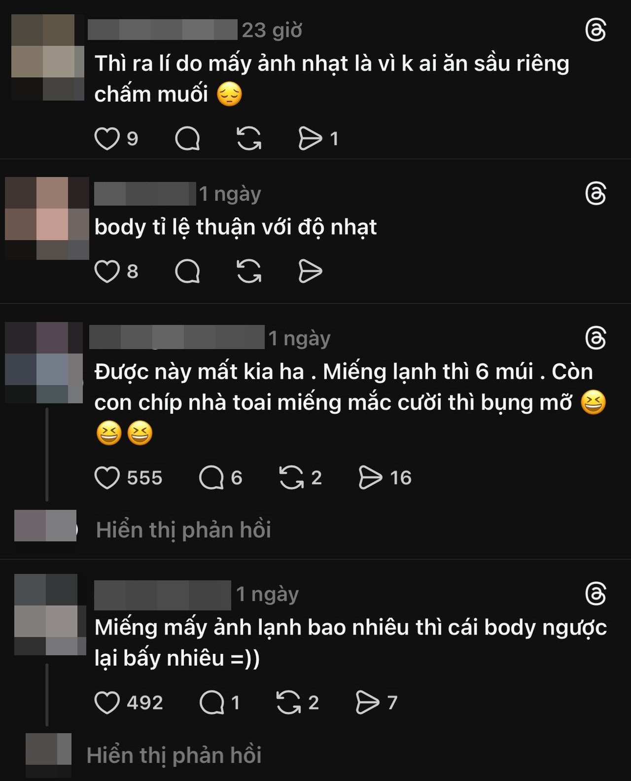Open Threads icon on the 23 giờ comment
The height and width of the screenshot is (781, 631).
[596, 31]
